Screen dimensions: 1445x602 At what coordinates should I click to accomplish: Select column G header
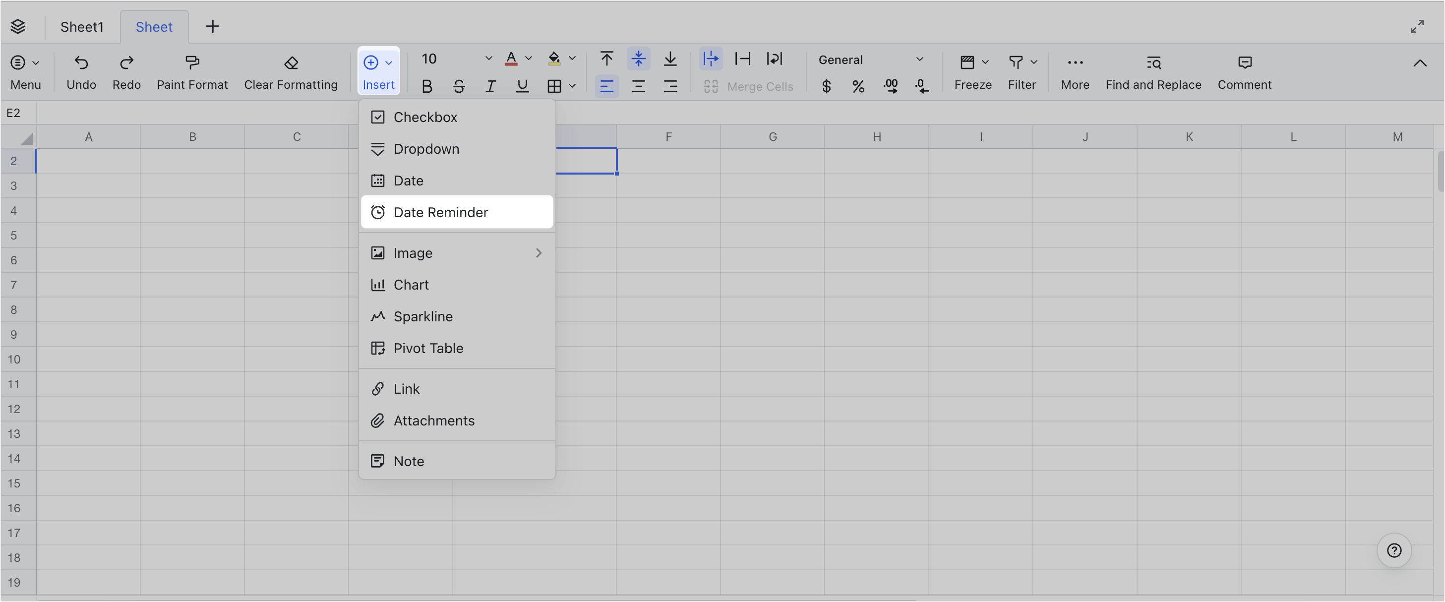click(773, 136)
